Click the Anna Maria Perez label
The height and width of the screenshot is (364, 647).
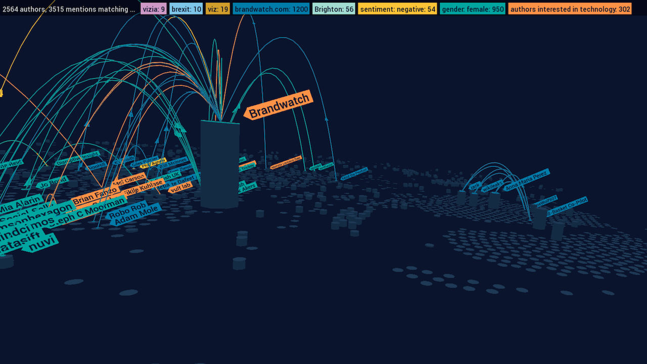pos(526,180)
